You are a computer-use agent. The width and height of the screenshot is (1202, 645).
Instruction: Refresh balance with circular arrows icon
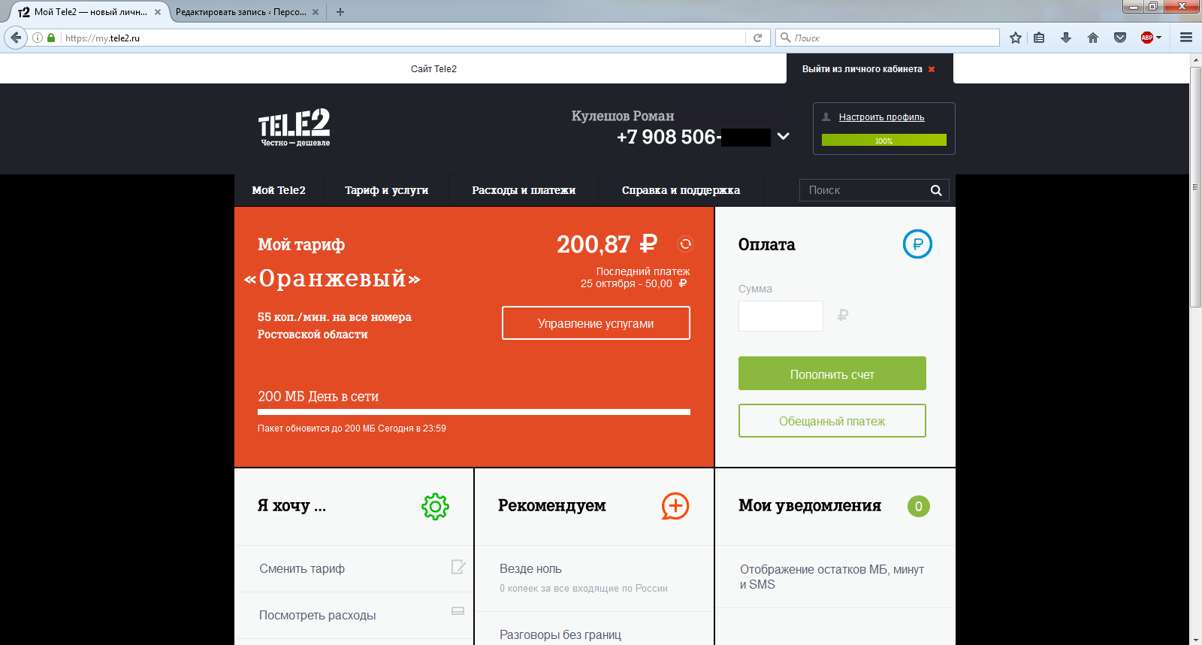click(685, 244)
